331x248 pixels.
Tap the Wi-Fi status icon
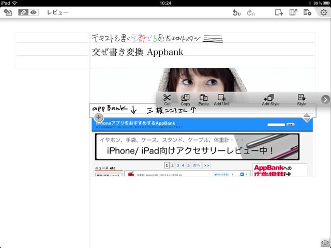14,3
